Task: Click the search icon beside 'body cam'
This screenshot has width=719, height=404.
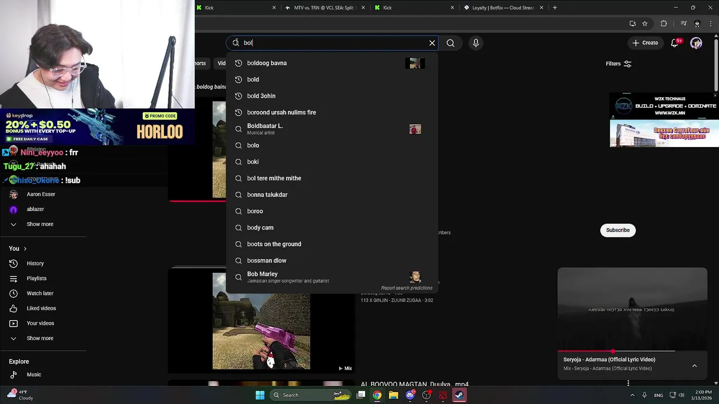Action: 238,227
